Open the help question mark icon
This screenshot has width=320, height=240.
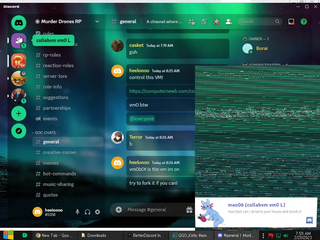pos(304,22)
